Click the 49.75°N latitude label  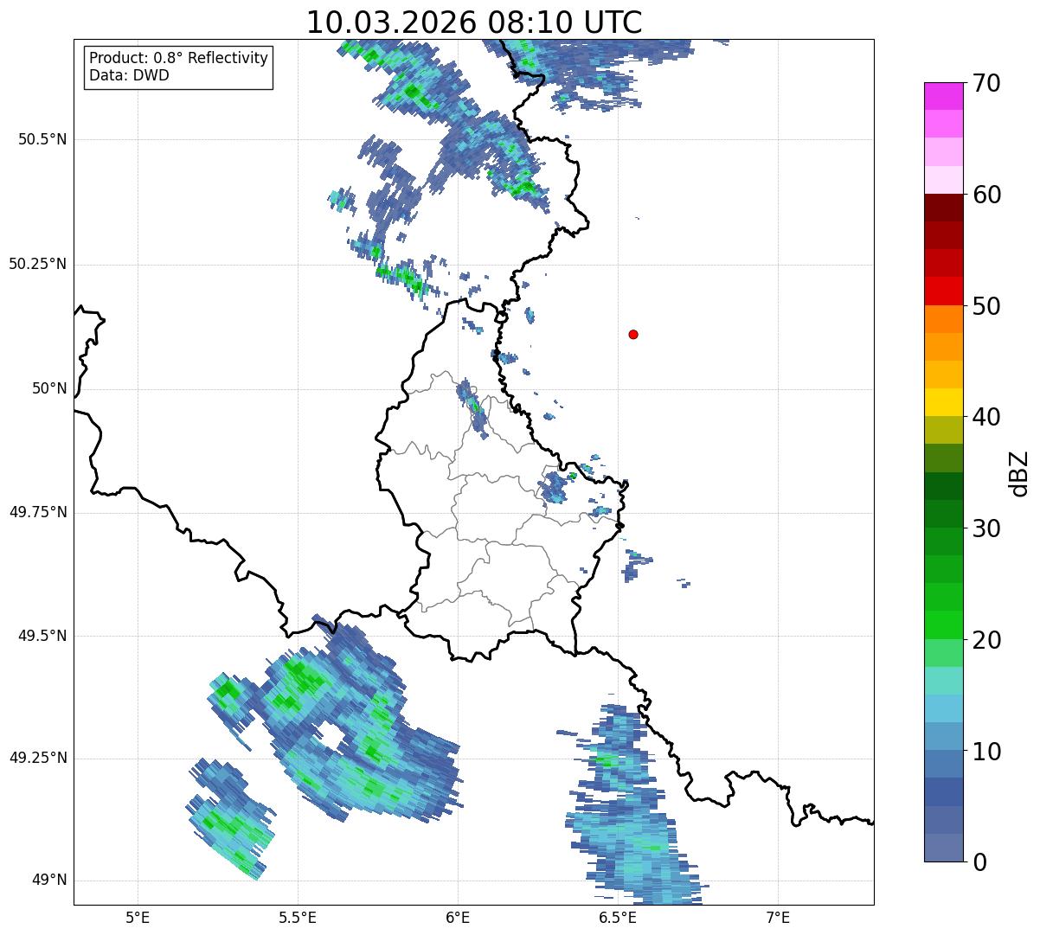pos(38,512)
